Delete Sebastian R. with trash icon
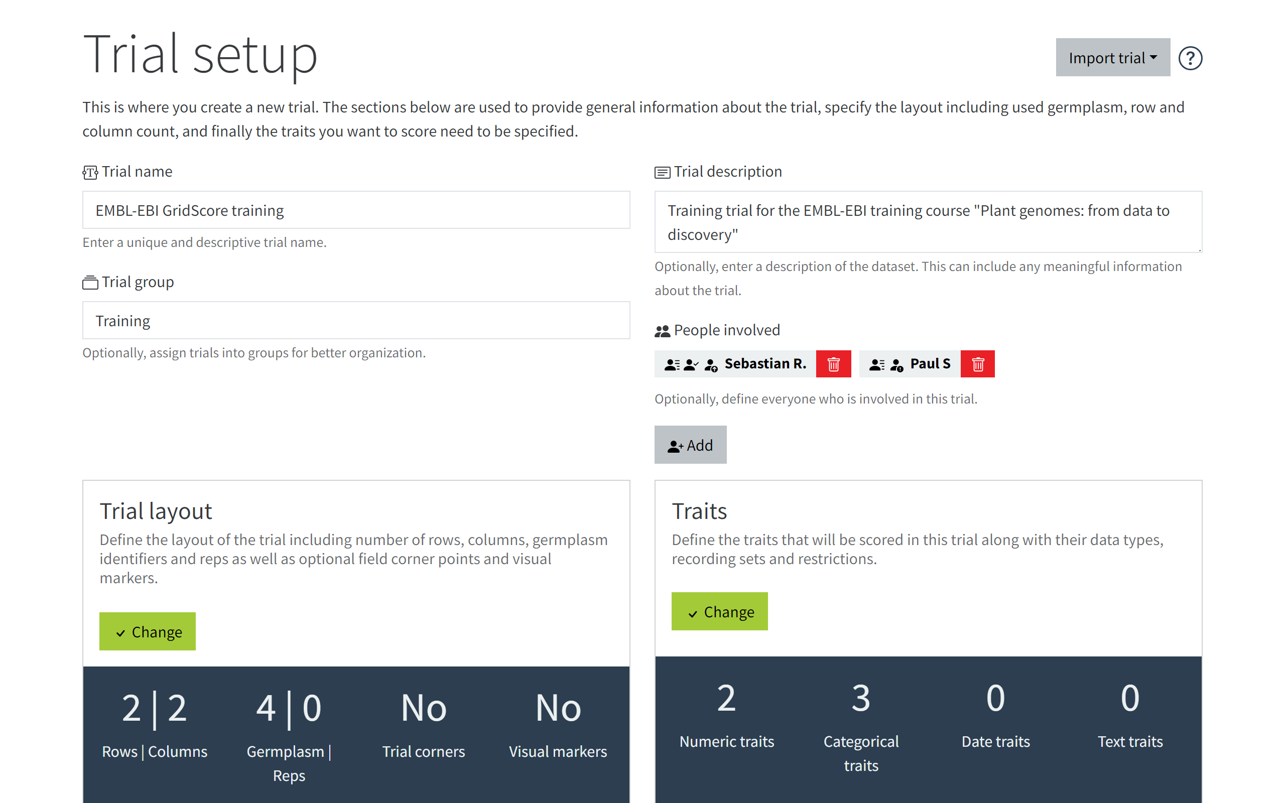This screenshot has height=803, width=1285. [x=833, y=364]
